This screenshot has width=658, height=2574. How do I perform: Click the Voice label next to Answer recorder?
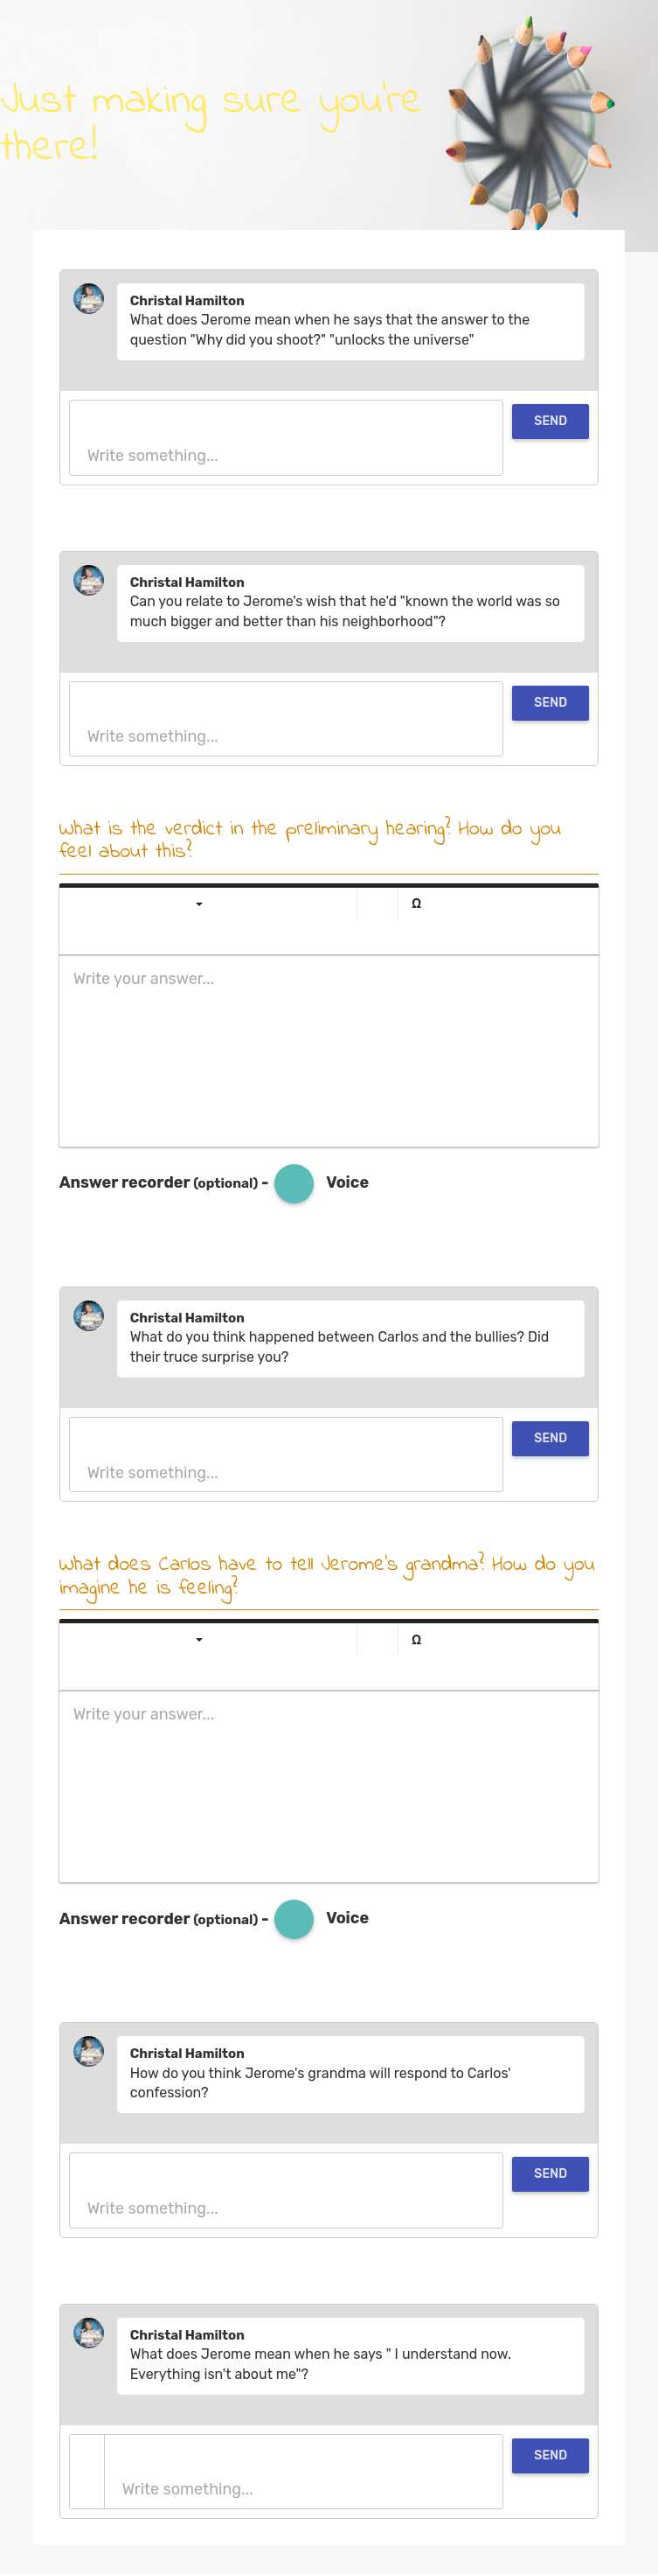[348, 1182]
